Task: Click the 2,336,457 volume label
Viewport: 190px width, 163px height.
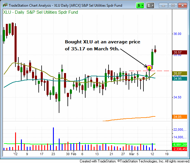Action: tap(180, 149)
